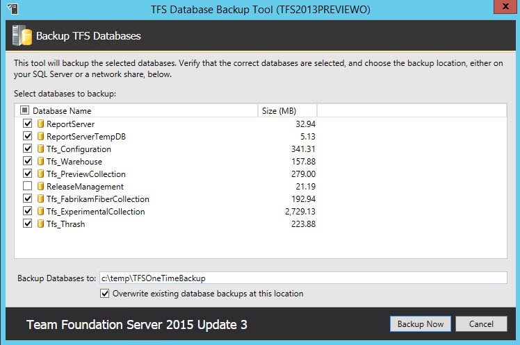The image size is (520, 345).
Task: Check the ReleaseManagement database checkbox
Action: pos(28,186)
